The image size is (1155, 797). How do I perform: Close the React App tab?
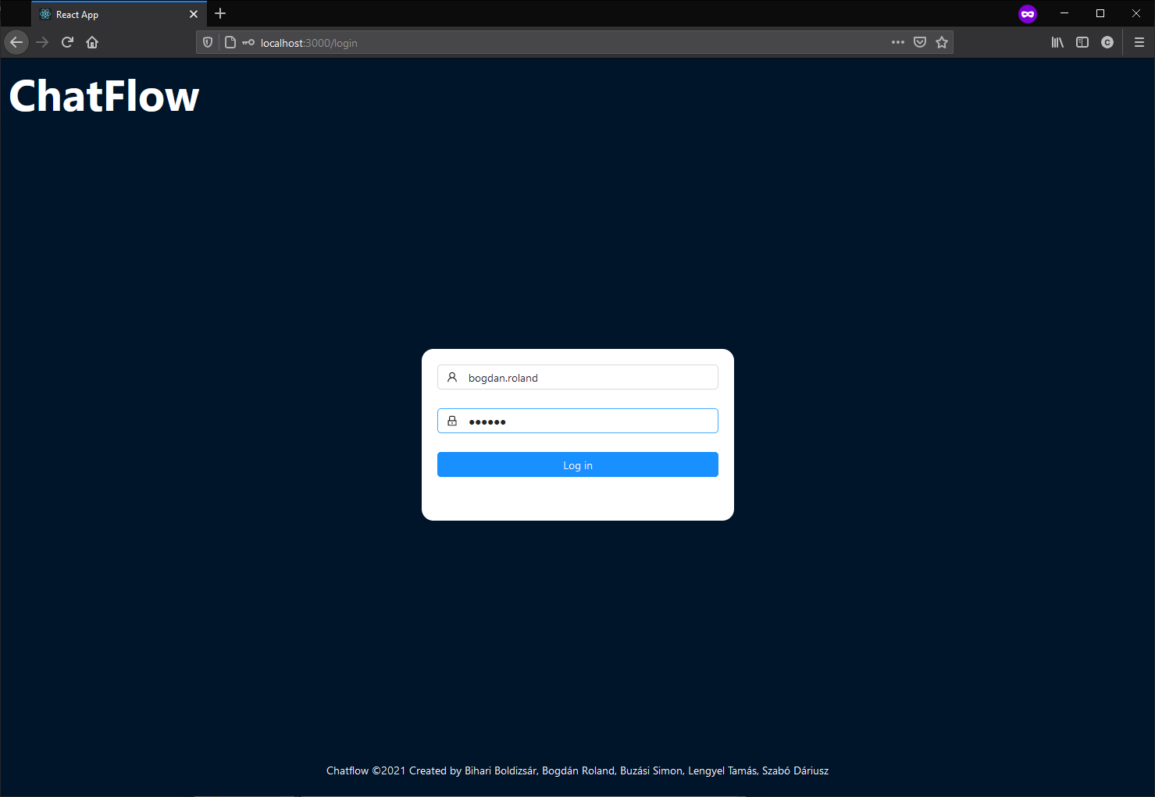(x=194, y=14)
